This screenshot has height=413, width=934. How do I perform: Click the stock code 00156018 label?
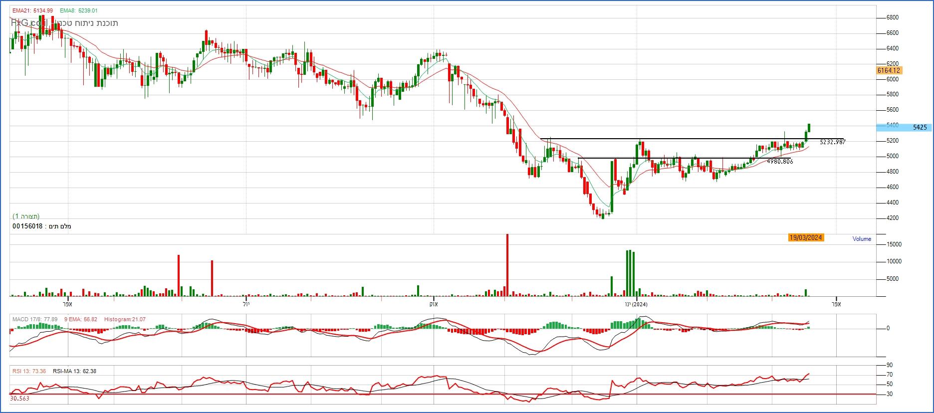(x=27, y=226)
